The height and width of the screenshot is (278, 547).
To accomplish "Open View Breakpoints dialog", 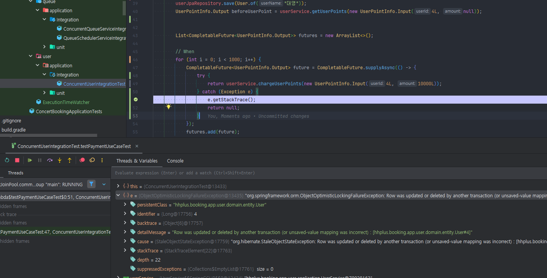I will (82, 160).
